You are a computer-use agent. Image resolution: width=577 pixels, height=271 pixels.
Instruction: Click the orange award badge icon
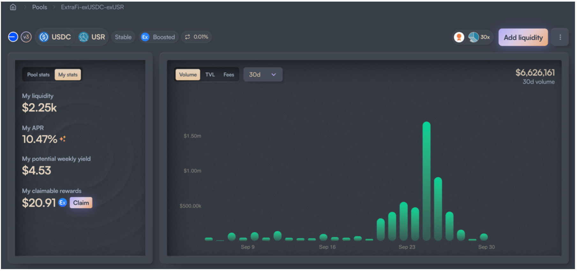pos(459,37)
